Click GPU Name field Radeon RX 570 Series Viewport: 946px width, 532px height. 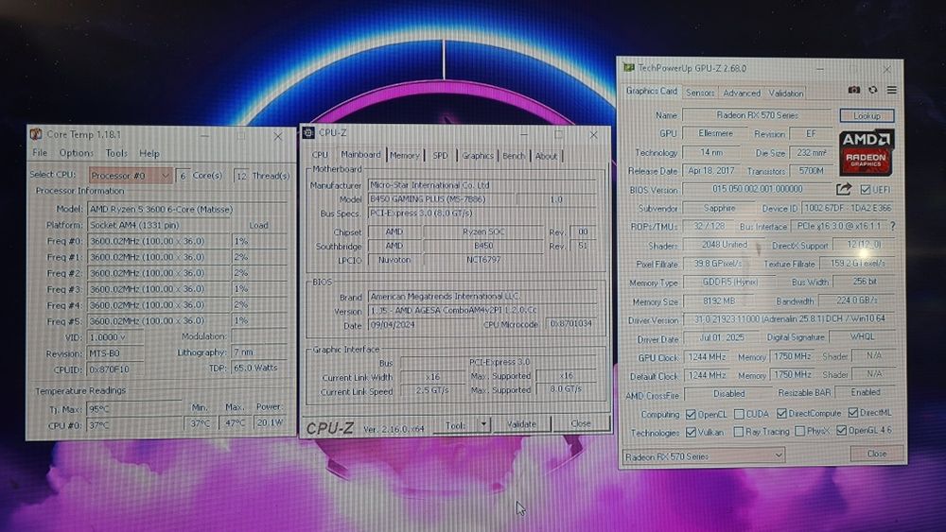pos(757,114)
